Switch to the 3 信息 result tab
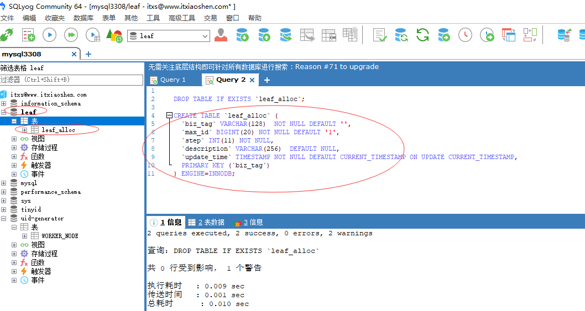The image size is (585, 311). coord(248,223)
